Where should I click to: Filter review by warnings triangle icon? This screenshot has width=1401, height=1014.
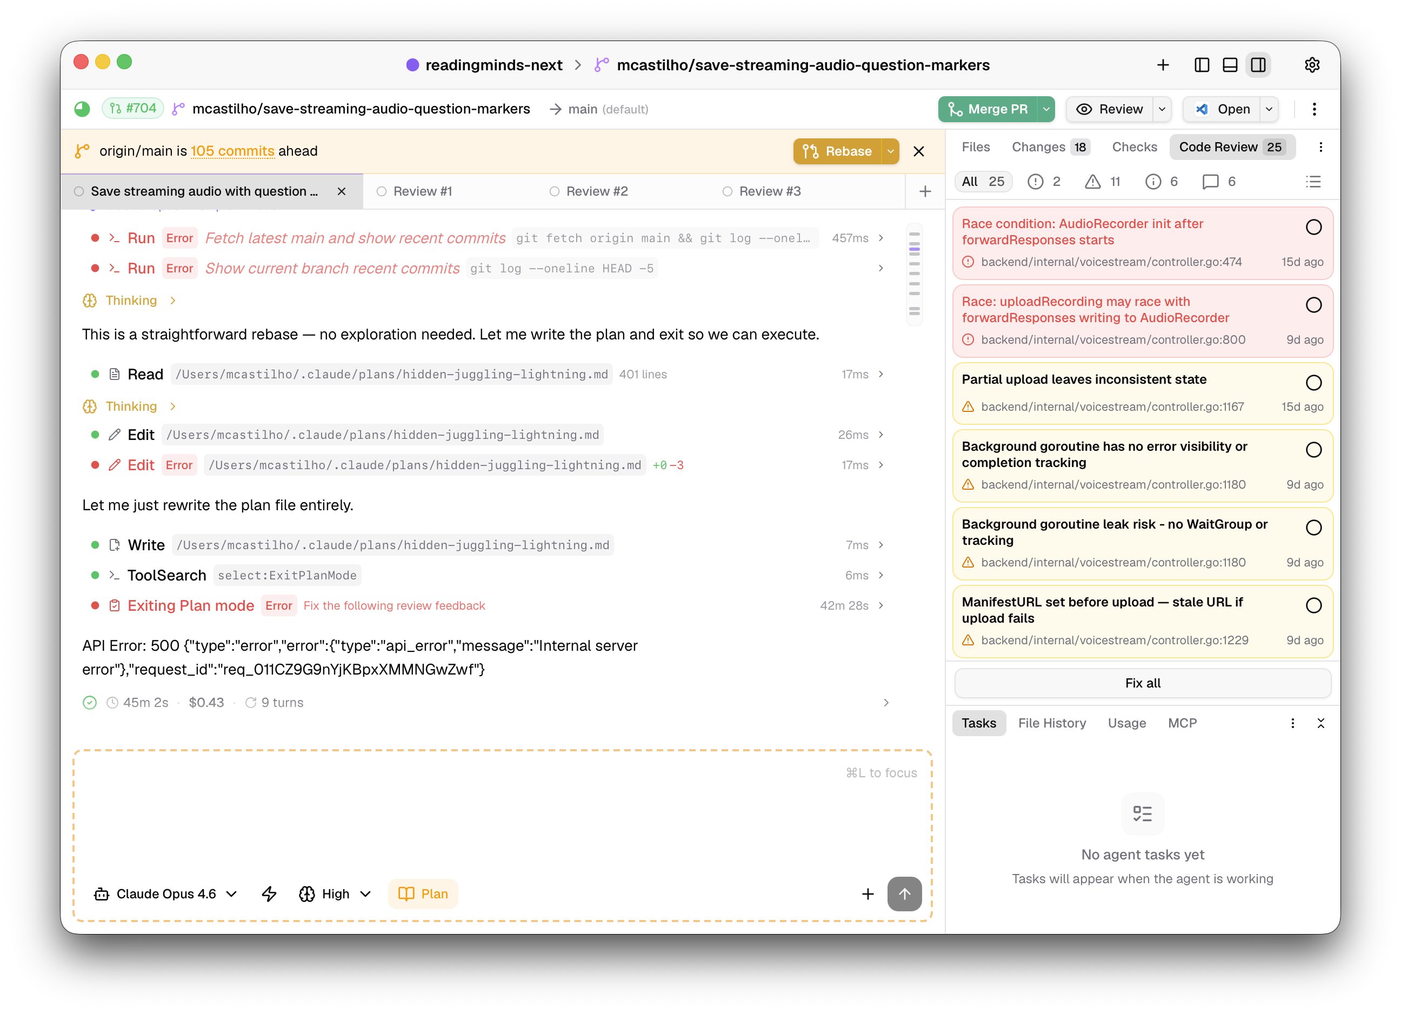(1092, 182)
